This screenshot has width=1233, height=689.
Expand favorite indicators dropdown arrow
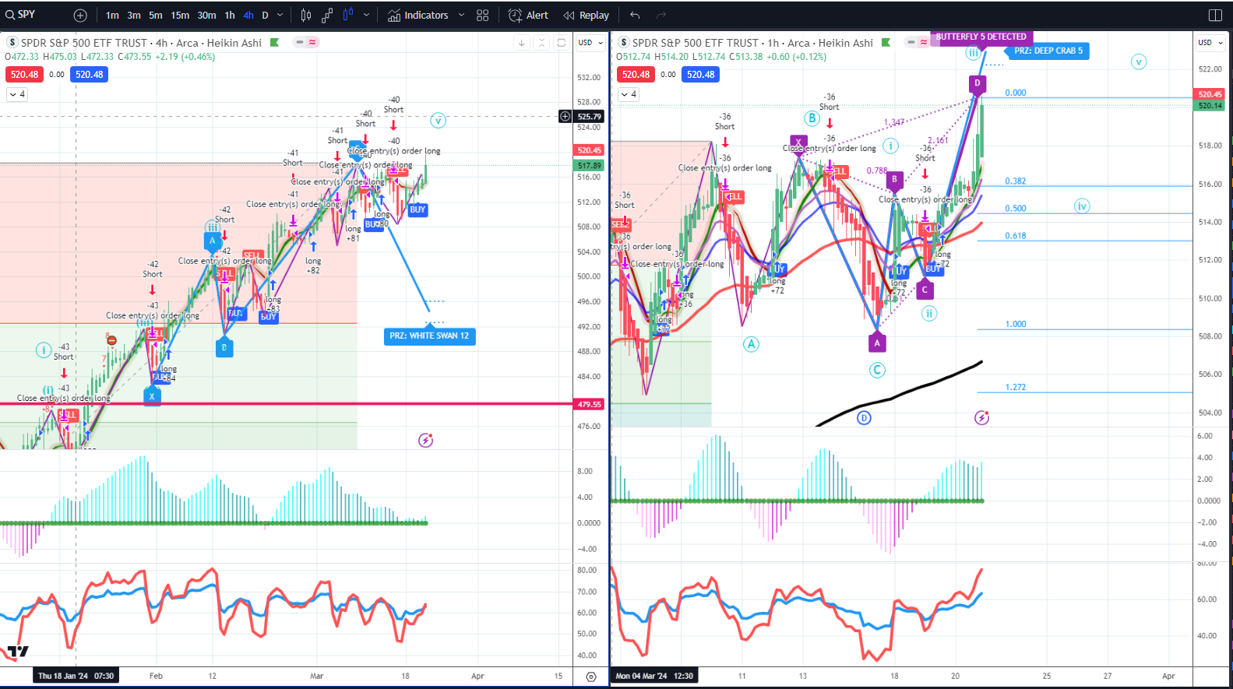coord(461,15)
